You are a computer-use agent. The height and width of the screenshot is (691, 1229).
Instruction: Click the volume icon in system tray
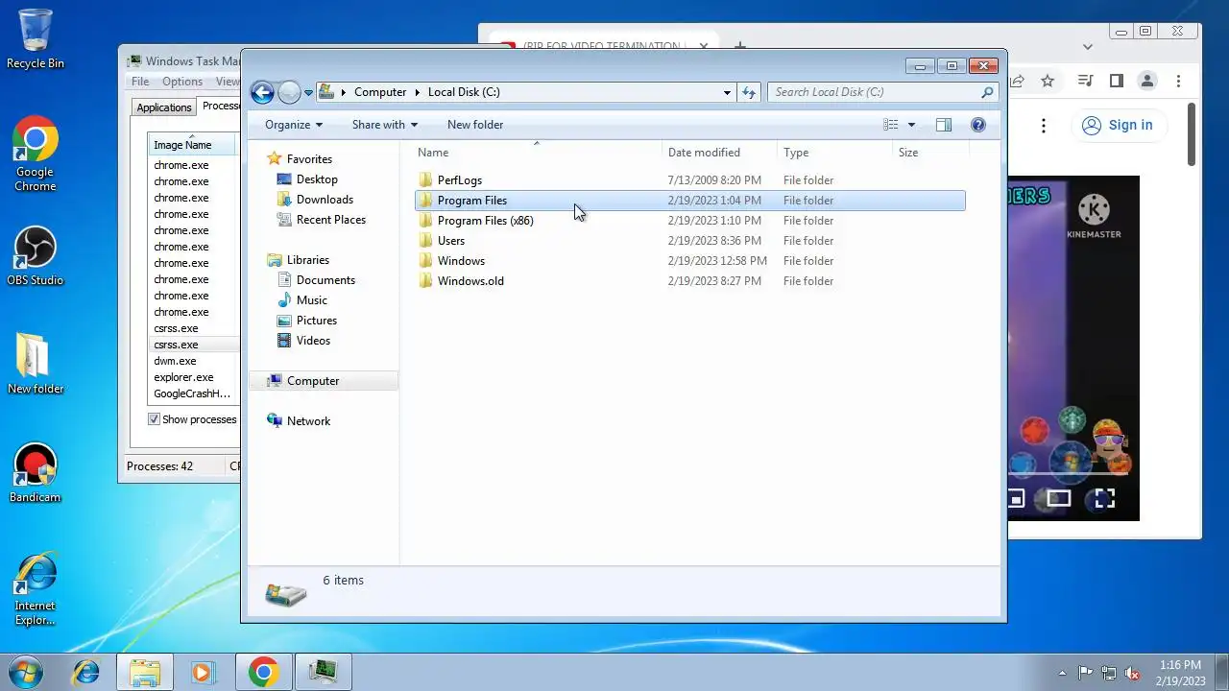tap(1133, 673)
